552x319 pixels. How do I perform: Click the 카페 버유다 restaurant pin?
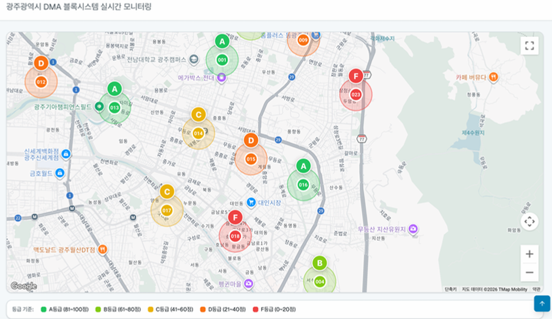[x=494, y=77]
